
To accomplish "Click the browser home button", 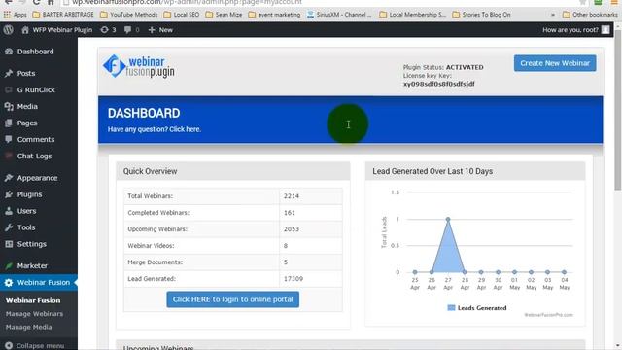I will (51, 2).
